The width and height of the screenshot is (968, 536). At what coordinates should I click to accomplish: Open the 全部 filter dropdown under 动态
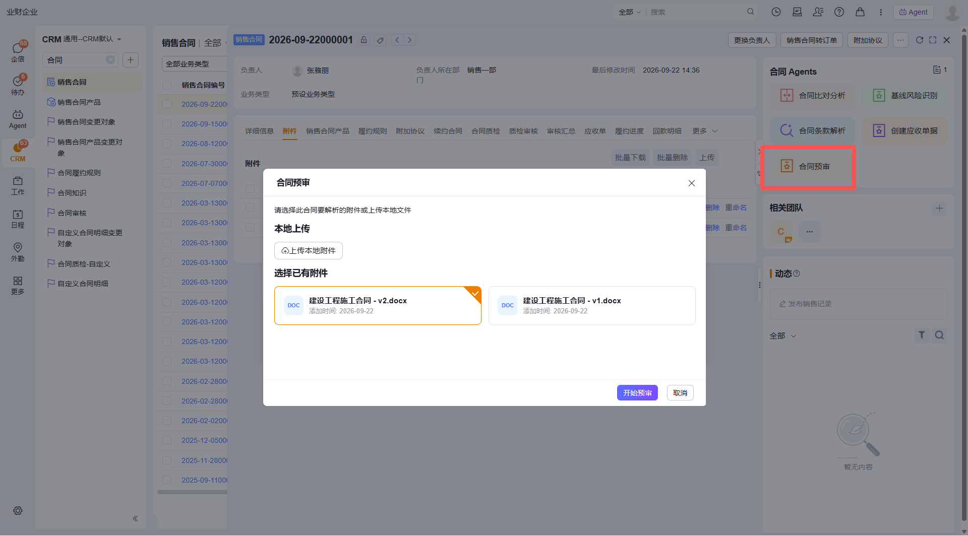pos(782,336)
